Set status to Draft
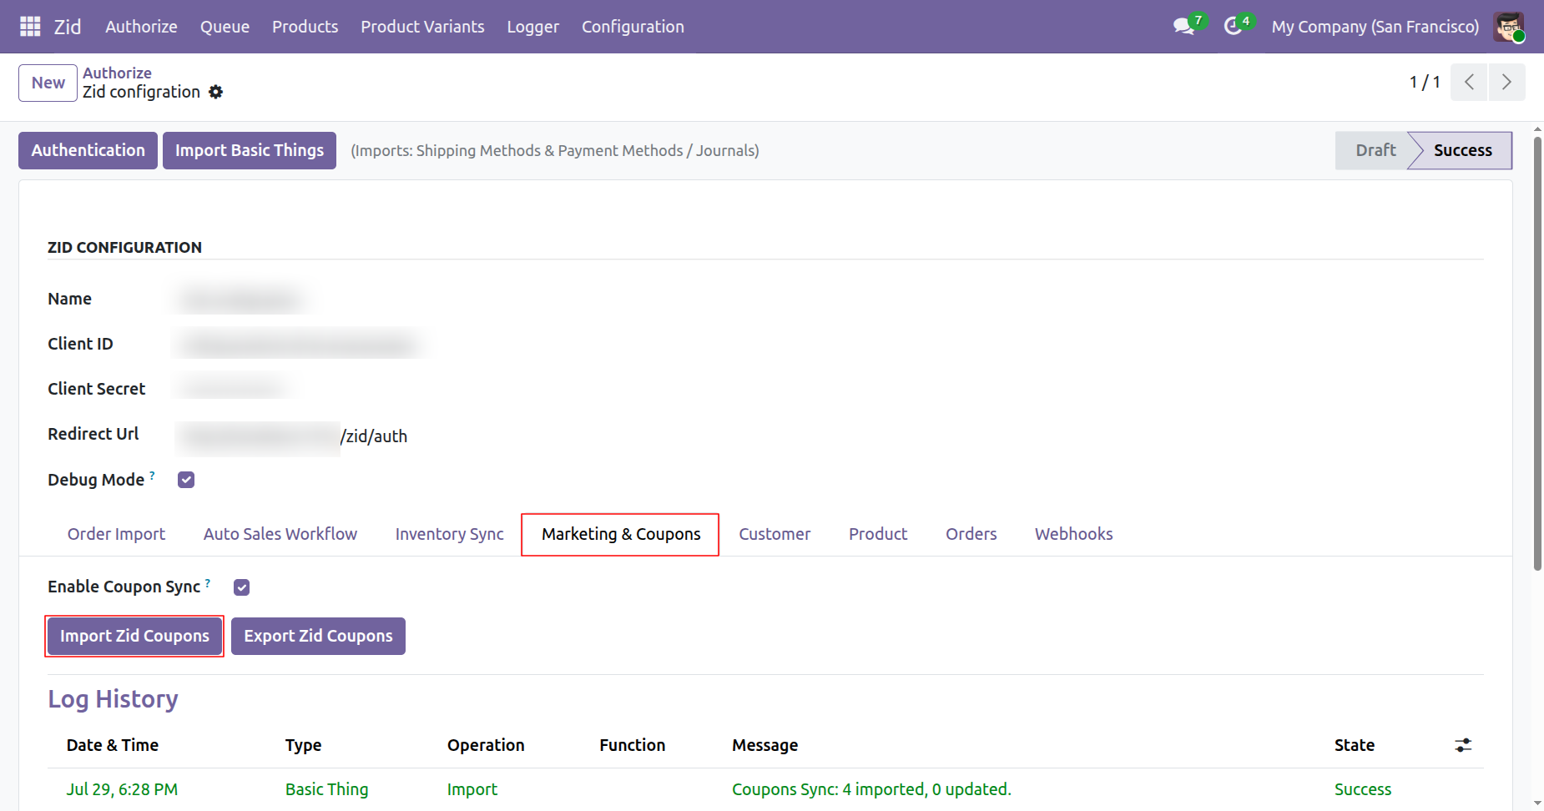 tap(1375, 150)
